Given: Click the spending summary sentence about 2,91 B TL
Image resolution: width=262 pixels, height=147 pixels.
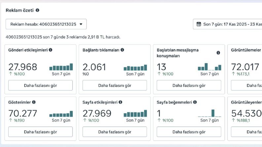Looking at the screenshot, I should pos(63,37).
